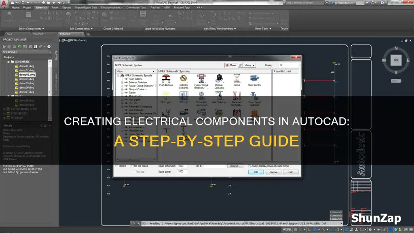Open the Electromechanical ribbon tab

coord(112,7)
